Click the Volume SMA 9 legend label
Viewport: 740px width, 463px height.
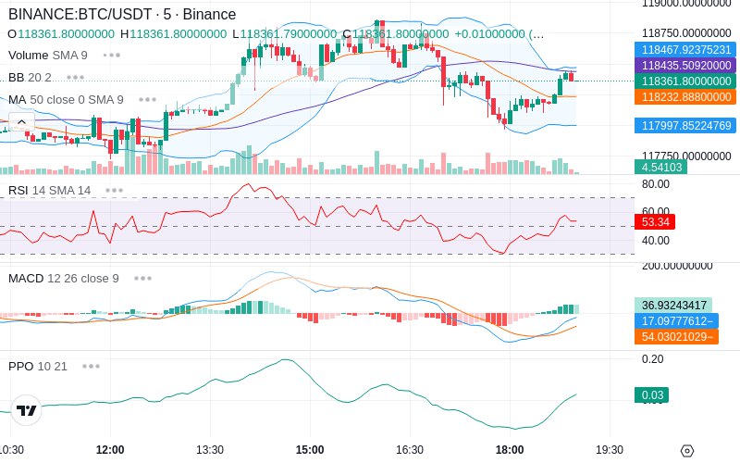(48, 56)
